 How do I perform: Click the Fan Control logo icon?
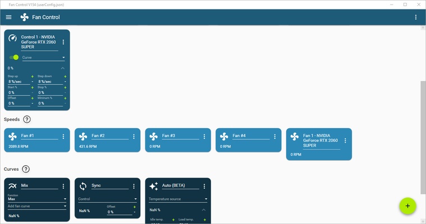24,17
